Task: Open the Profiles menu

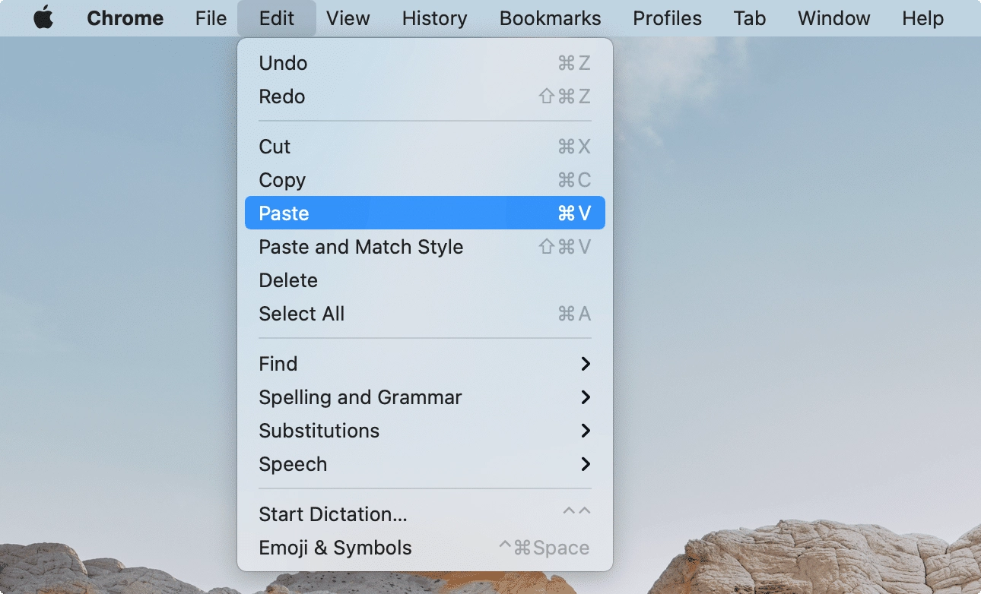Action: (x=667, y=18)
